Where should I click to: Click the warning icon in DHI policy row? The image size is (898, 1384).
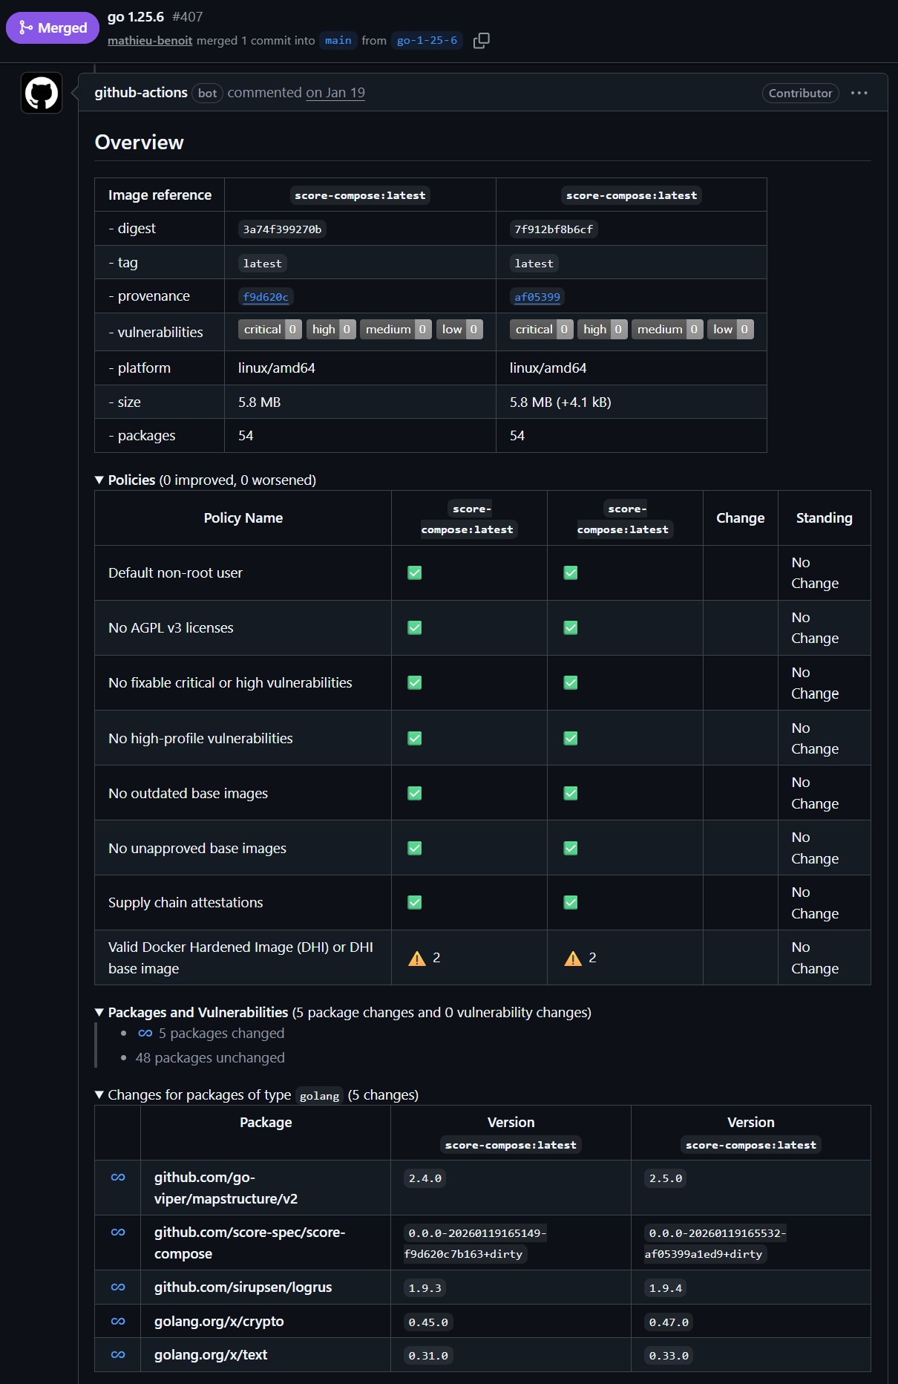[x=417, y=959]
